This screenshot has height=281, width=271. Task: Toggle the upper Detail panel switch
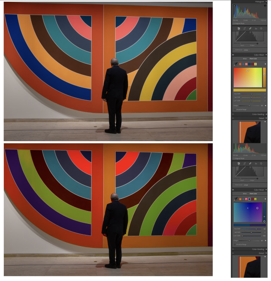click(x=233, y=118)
